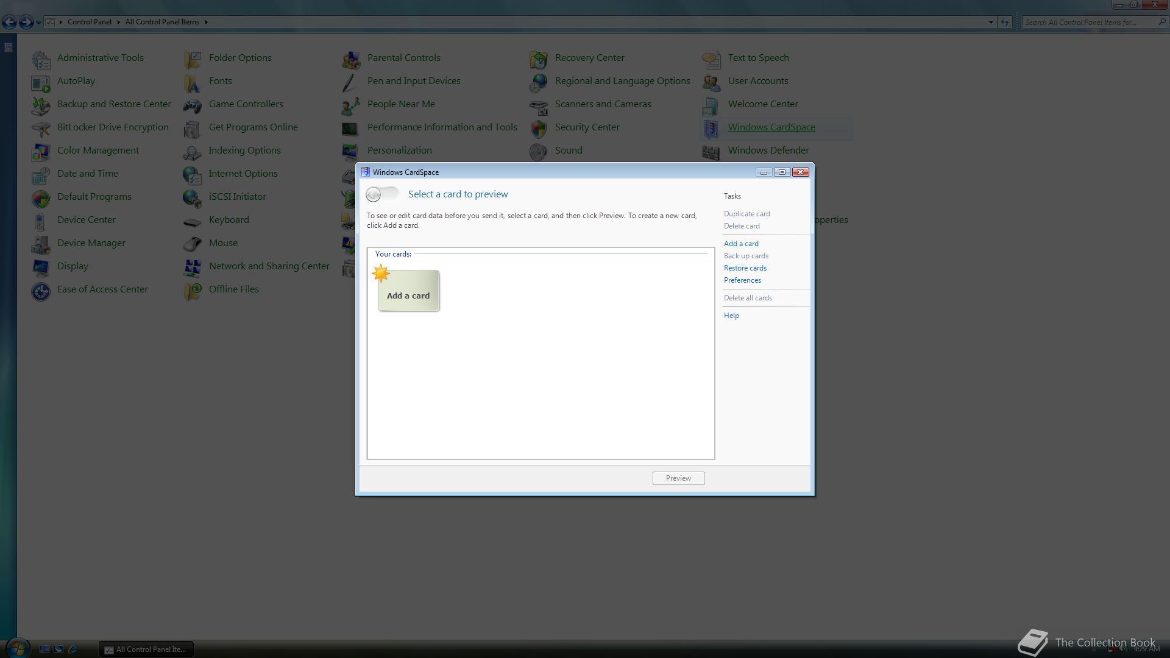
Task: Click the BitLocker Drive Encryption icon
Action: [41, 129]
